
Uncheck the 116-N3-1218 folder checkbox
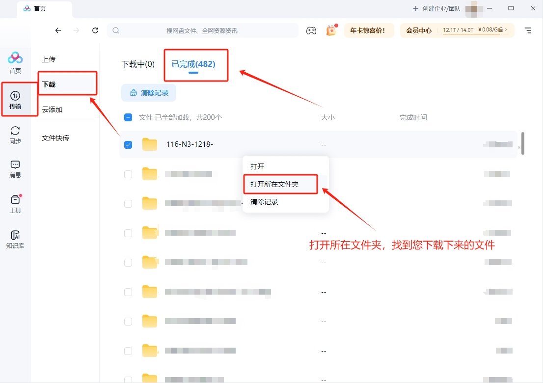[128, 145]
